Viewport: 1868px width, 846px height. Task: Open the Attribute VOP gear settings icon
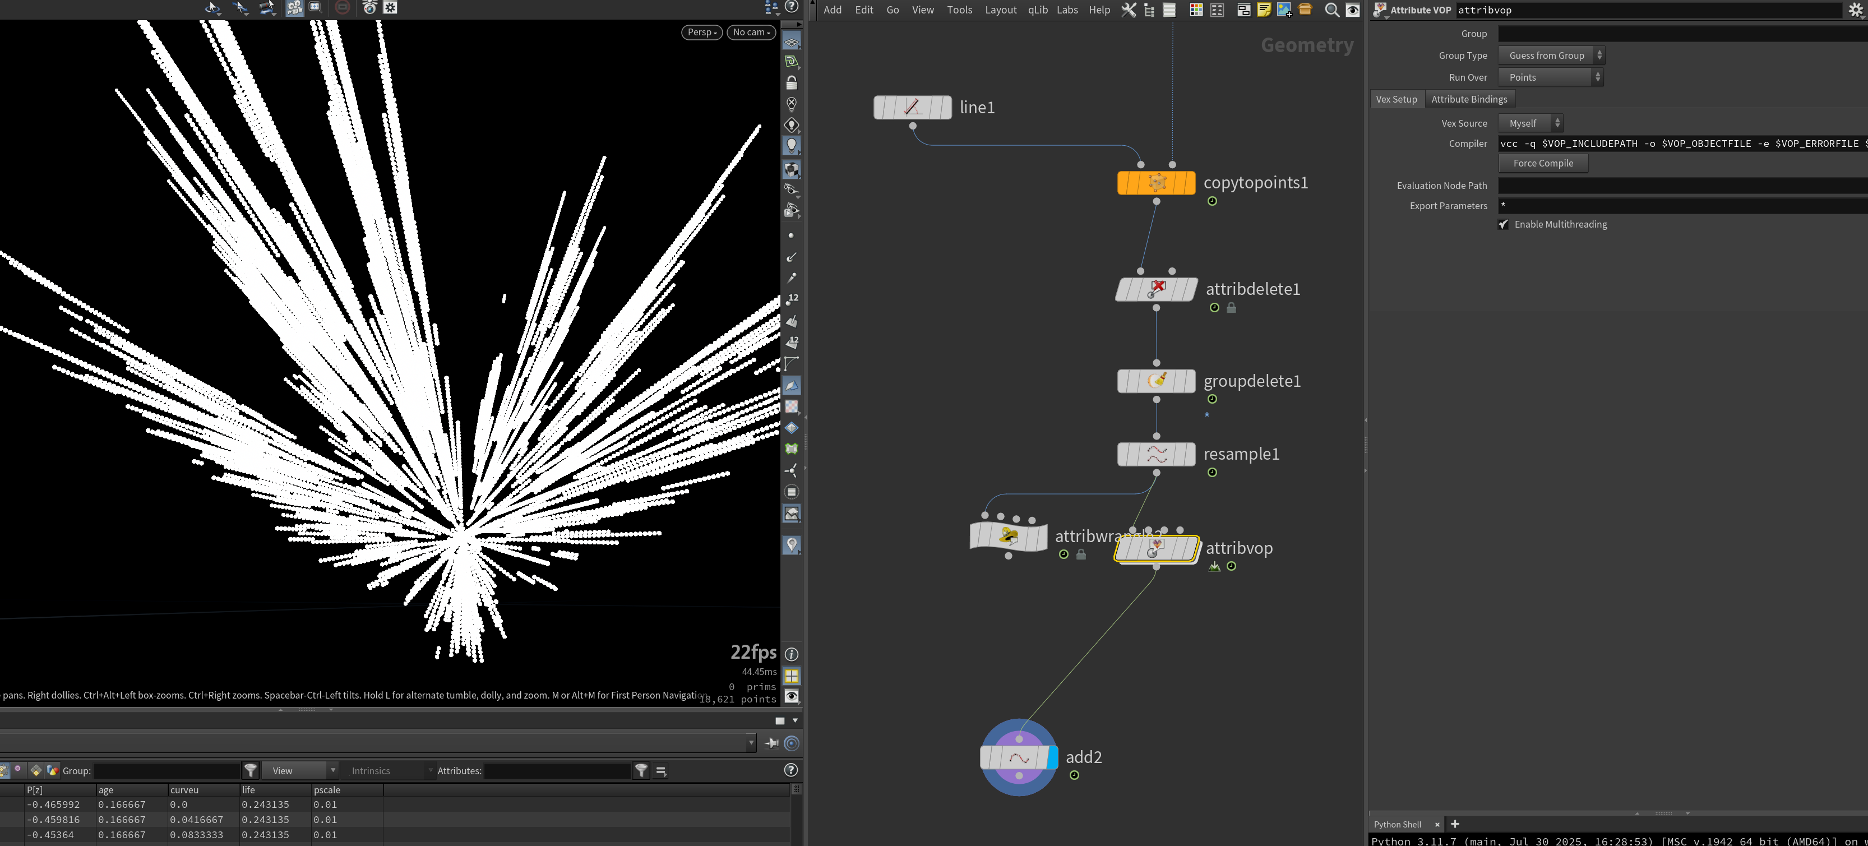click(1855, 10)
